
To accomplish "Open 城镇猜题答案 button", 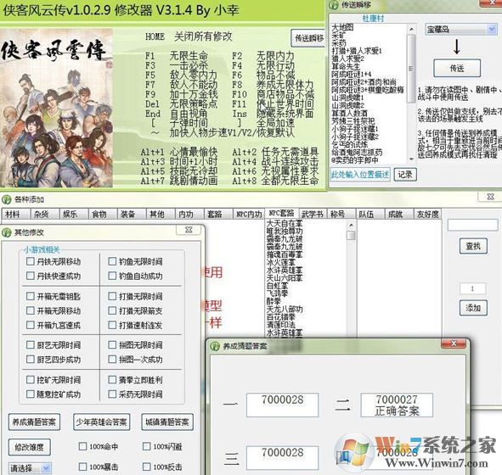I will [x=167, y=422].
